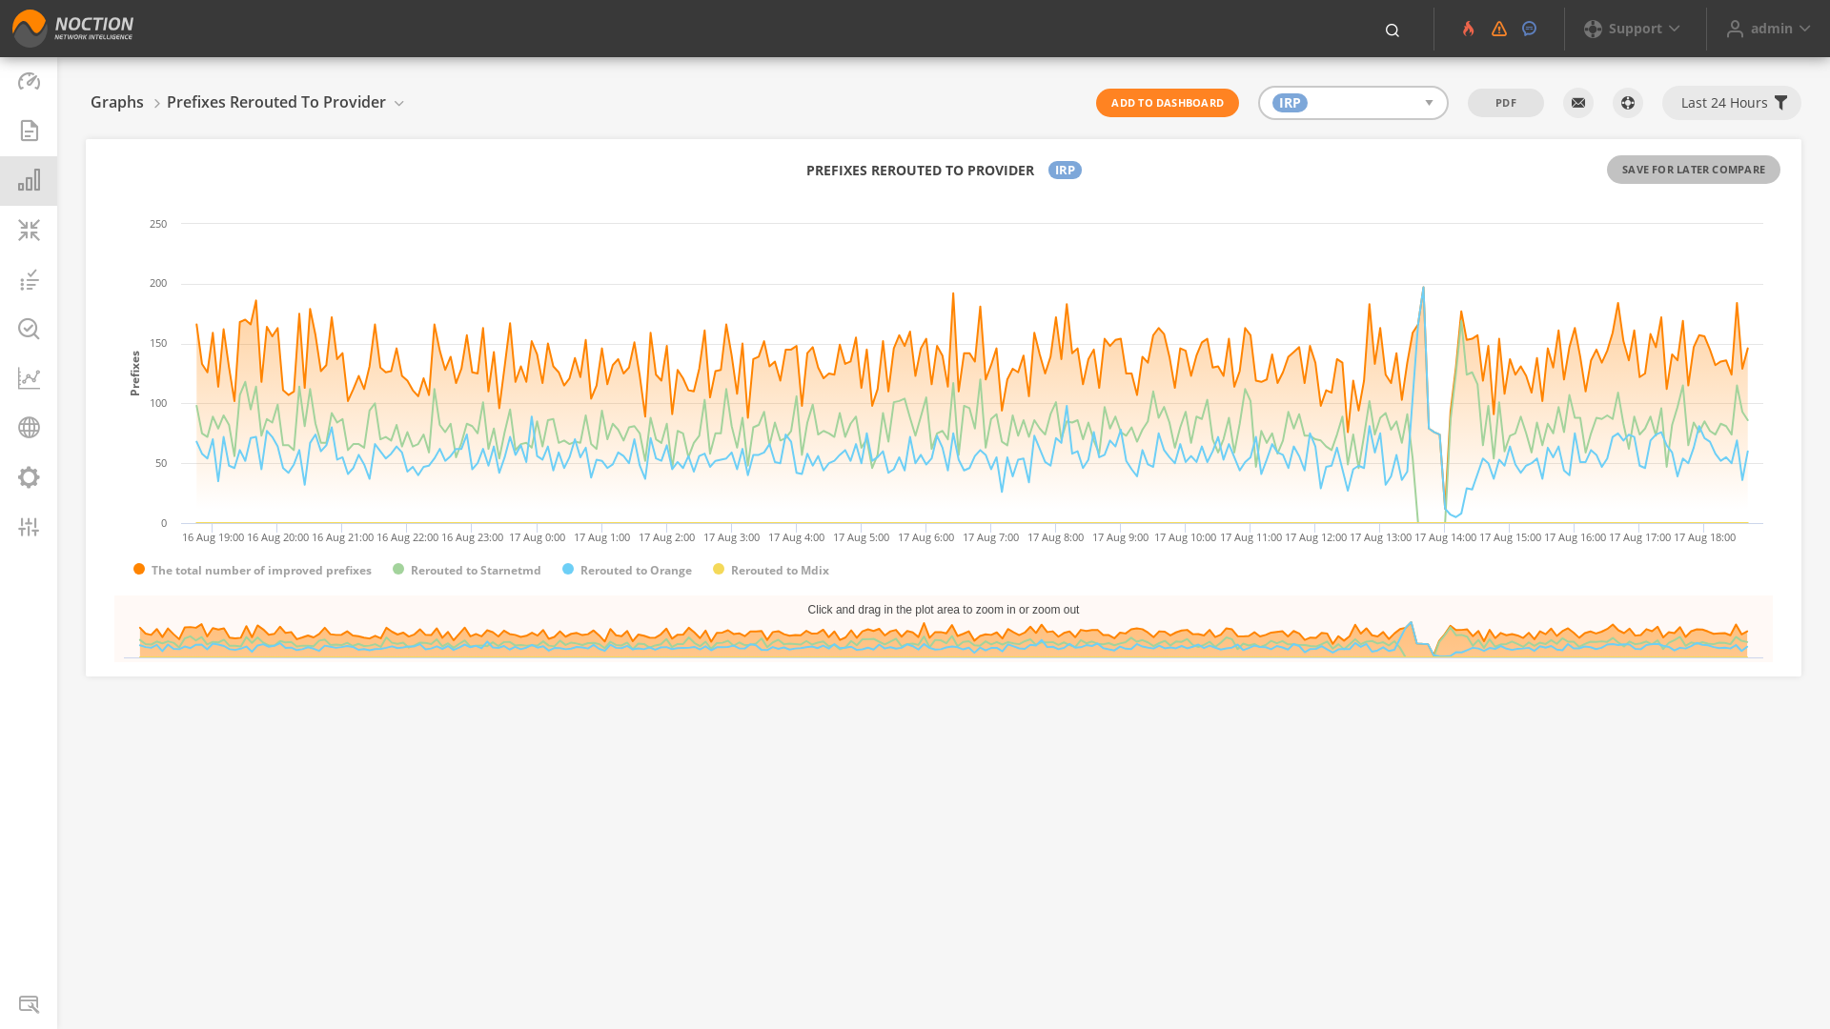The image size is (1830, 1029).
Task: Click the zoom hint text in navigator
Action: point(944,610)
